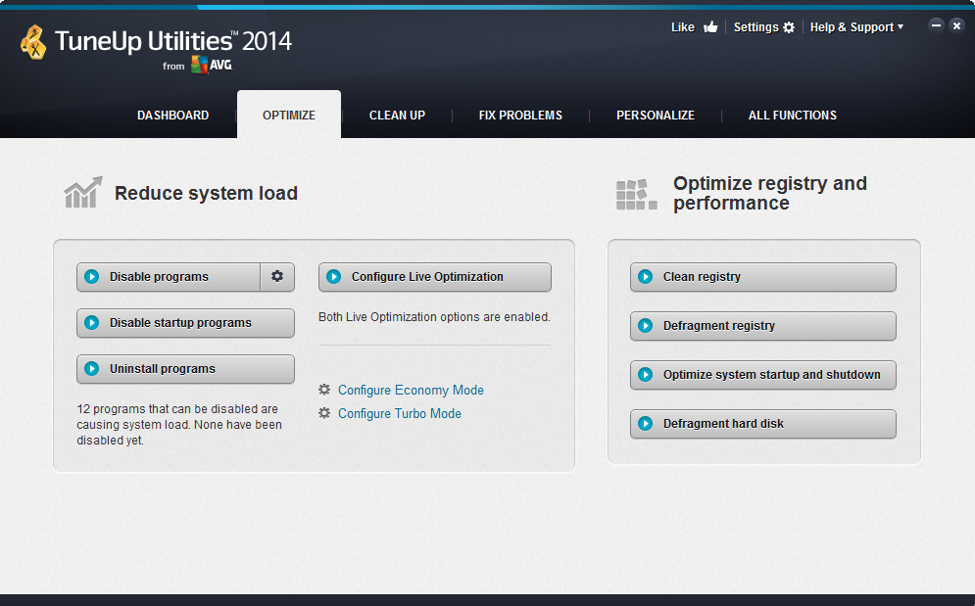Screen dimensions: 975x606
Task: Click the Optimize registry and performance heading
Action: tap(770, 193)
